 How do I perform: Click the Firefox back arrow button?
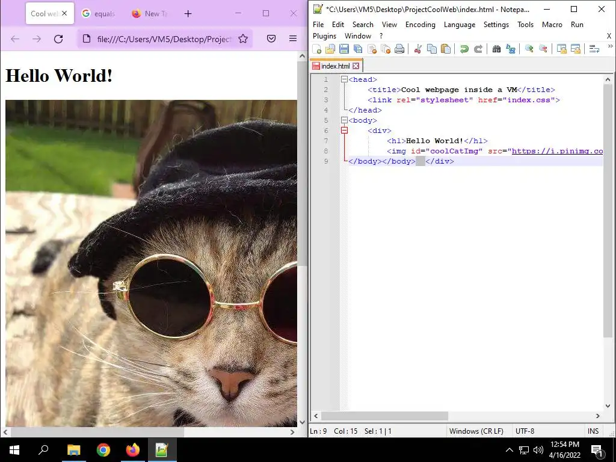15,38
